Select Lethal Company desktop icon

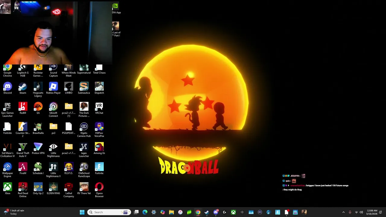coord(69,190)
